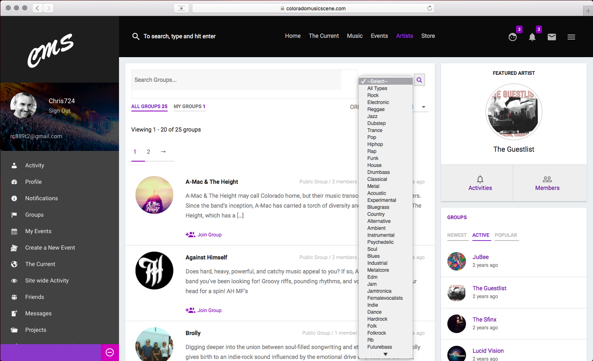Click the Activities bell icon
Screen dimensions: 593x361
click(480, 179)
